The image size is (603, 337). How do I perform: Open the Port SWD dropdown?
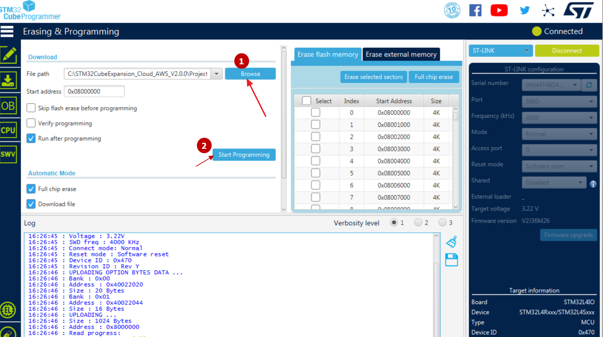coord(559,101)
